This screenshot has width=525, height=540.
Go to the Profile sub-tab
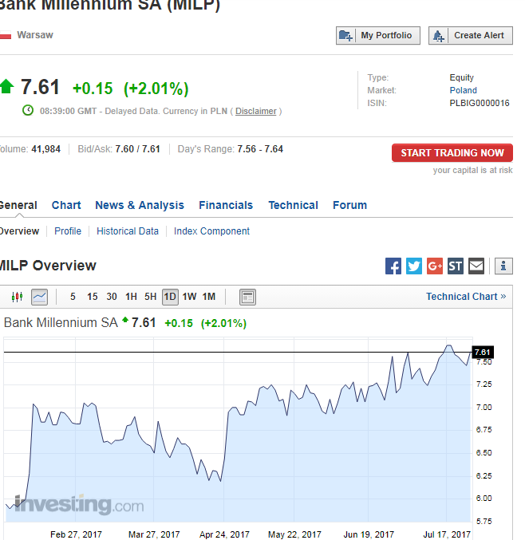(x=68, y=231)
